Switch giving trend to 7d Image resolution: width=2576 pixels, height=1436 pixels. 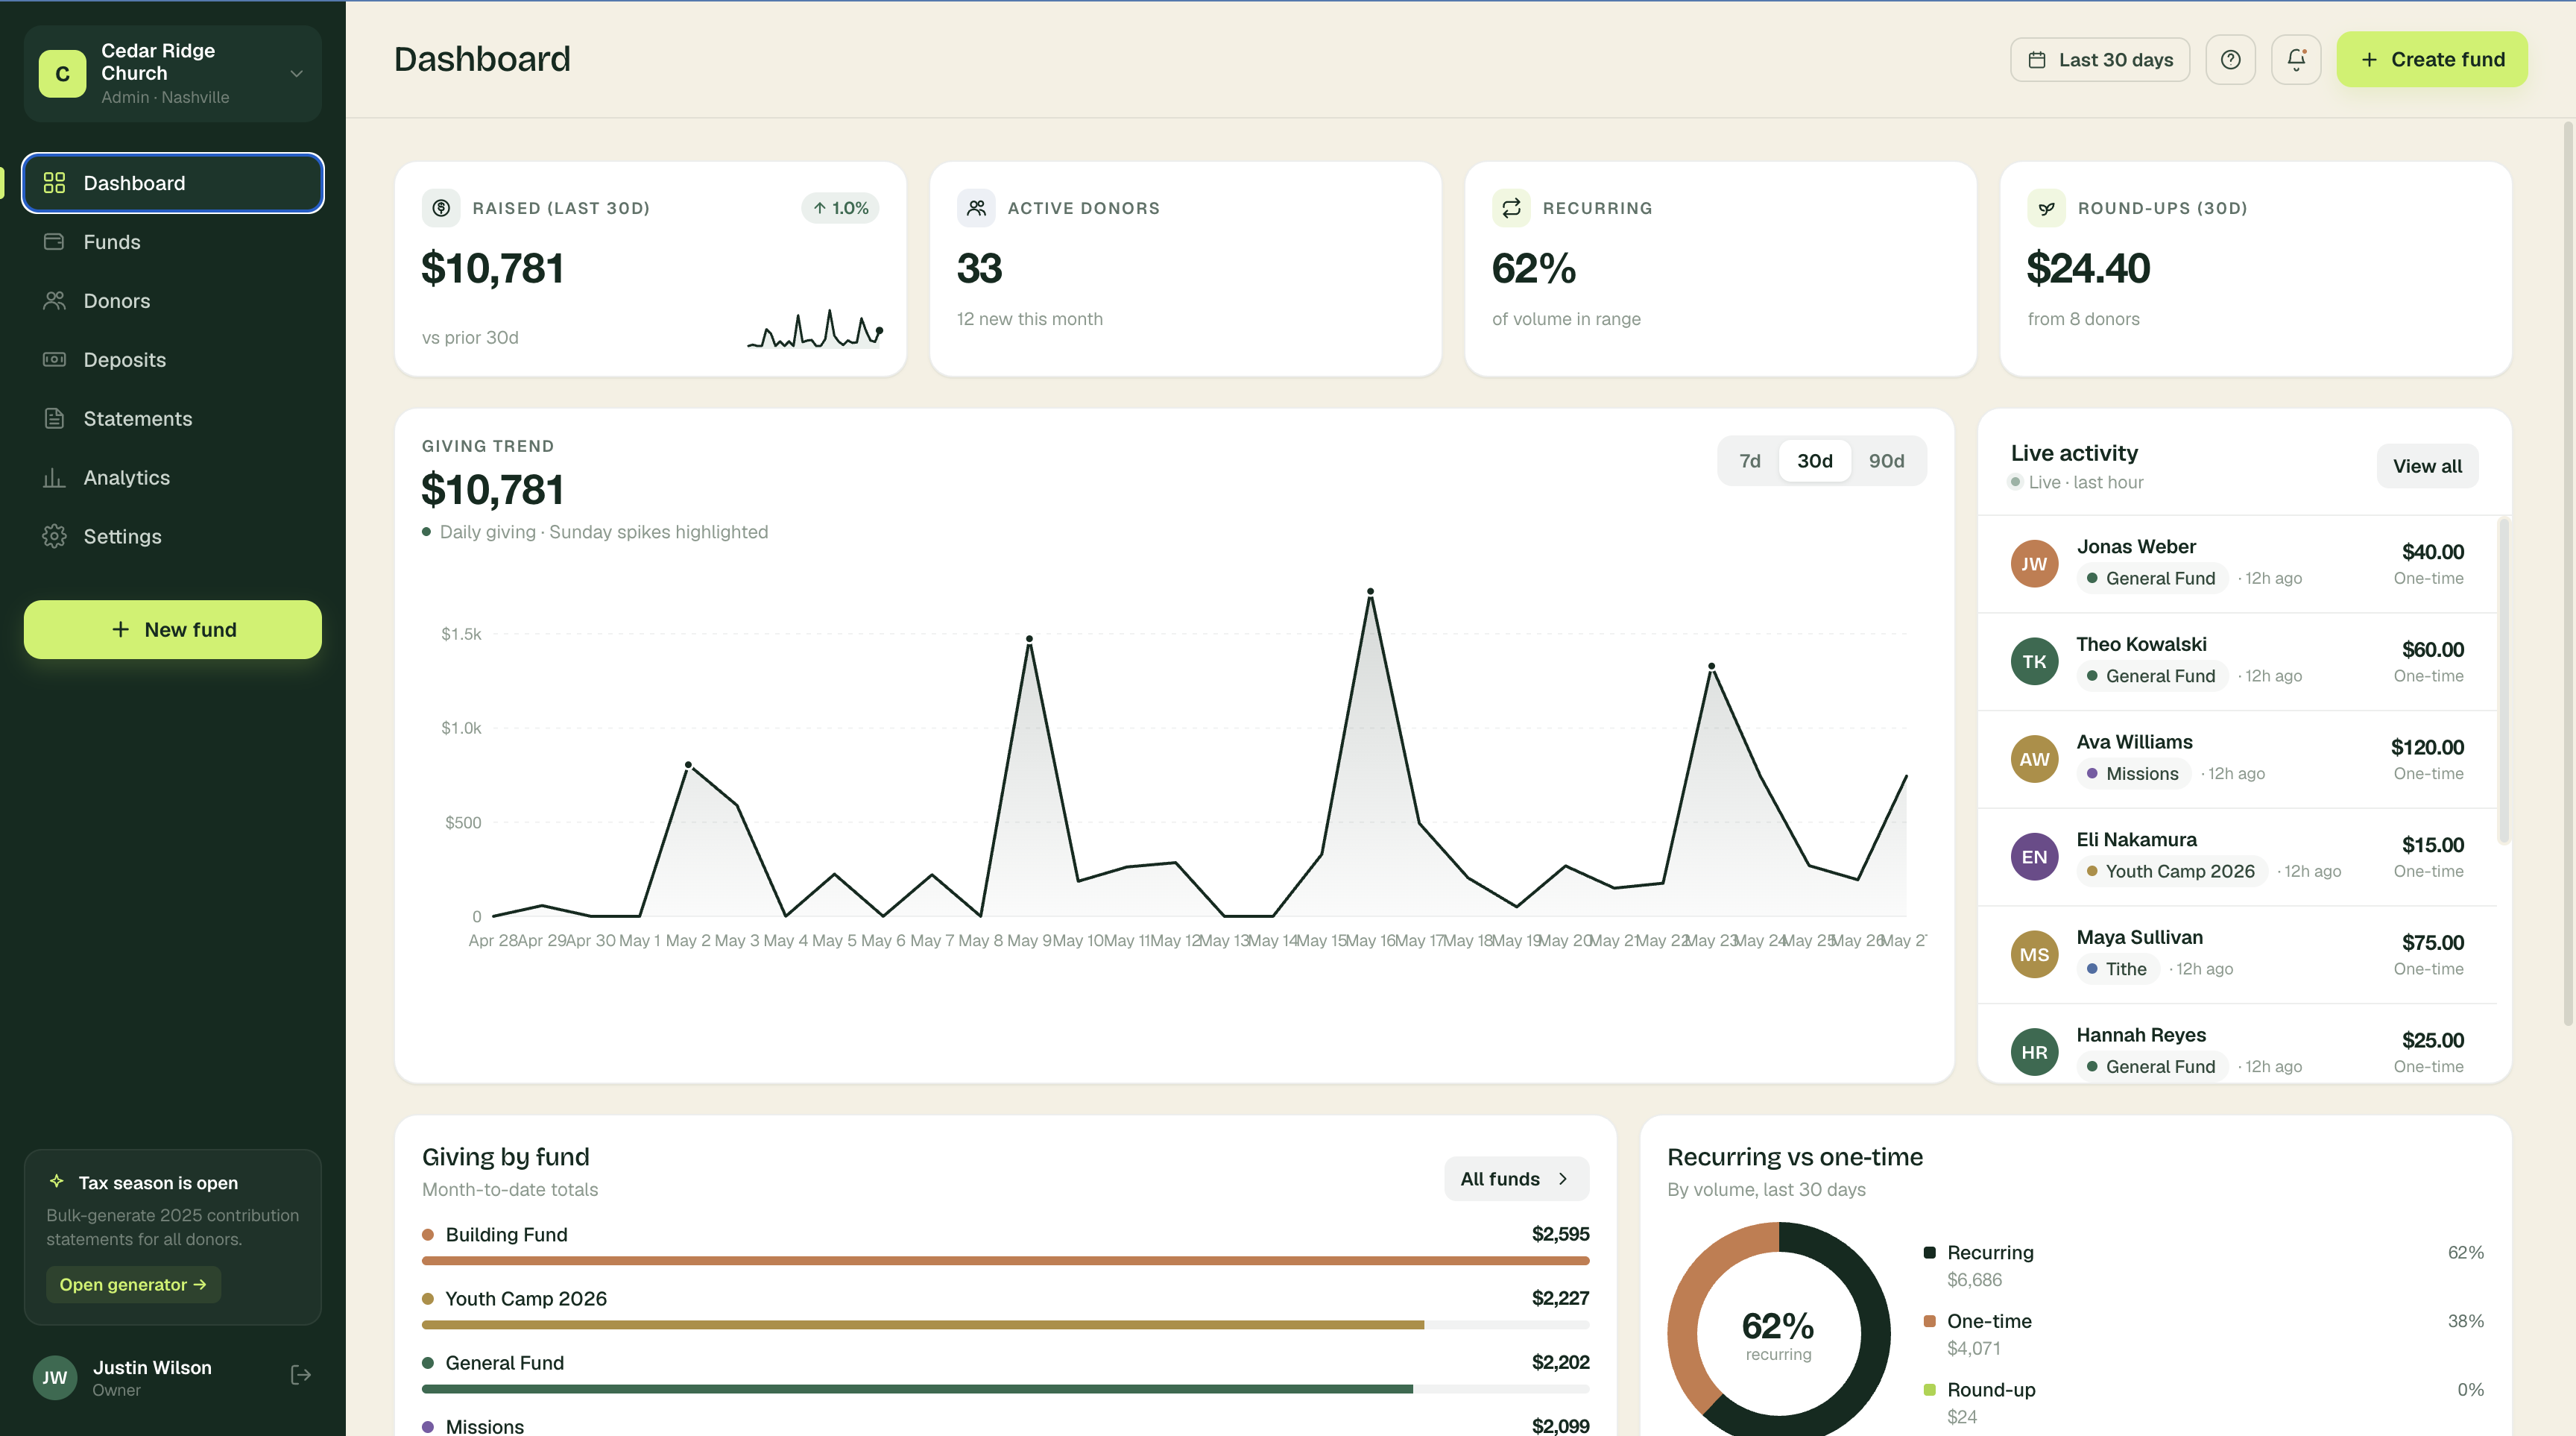point(1749,461)
